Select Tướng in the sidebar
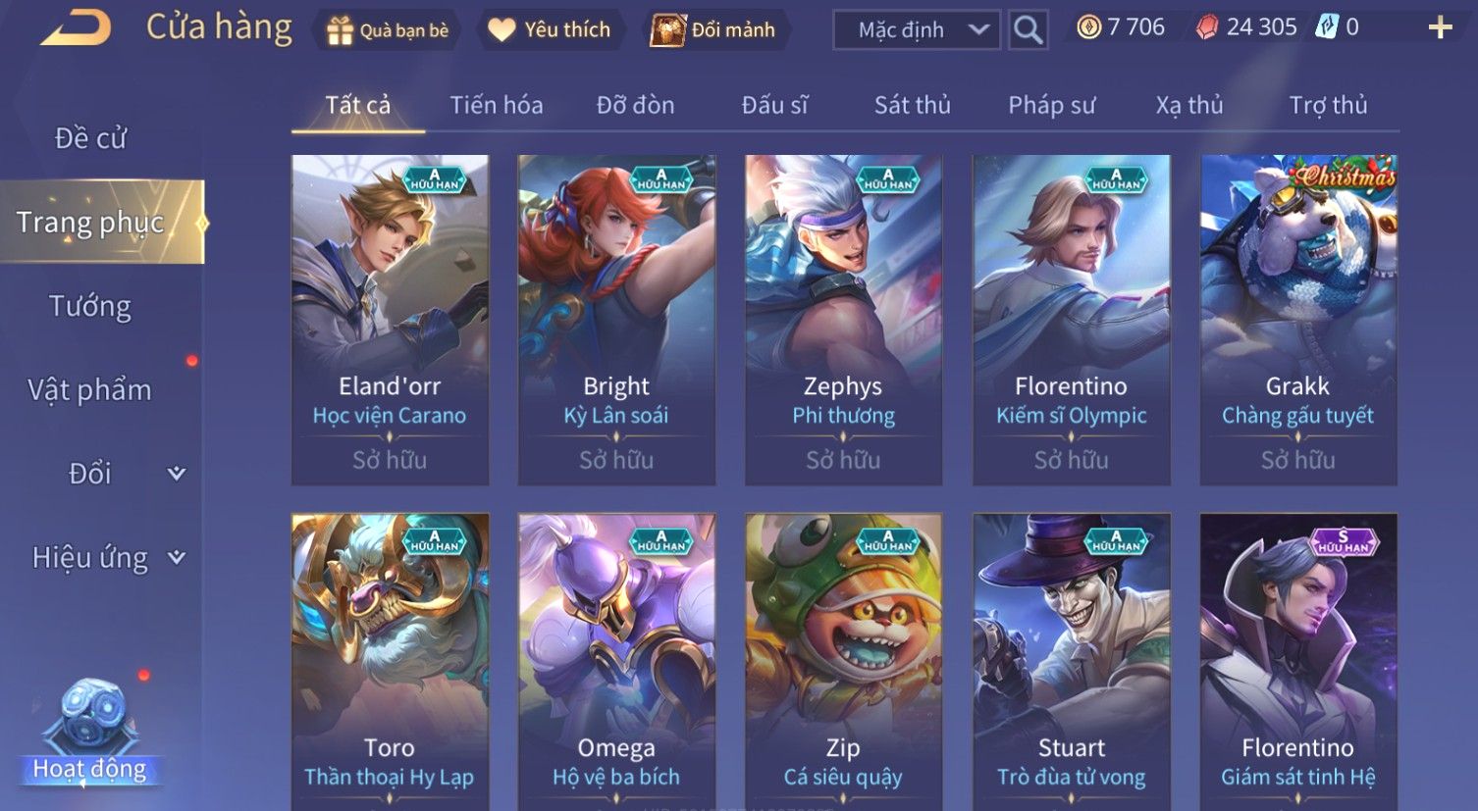 [x=90, y=306]
